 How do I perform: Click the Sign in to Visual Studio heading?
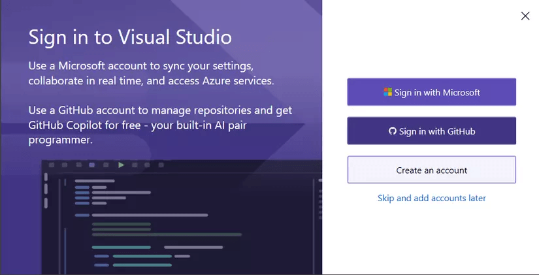pyautogui.click(x=130, y=37)
